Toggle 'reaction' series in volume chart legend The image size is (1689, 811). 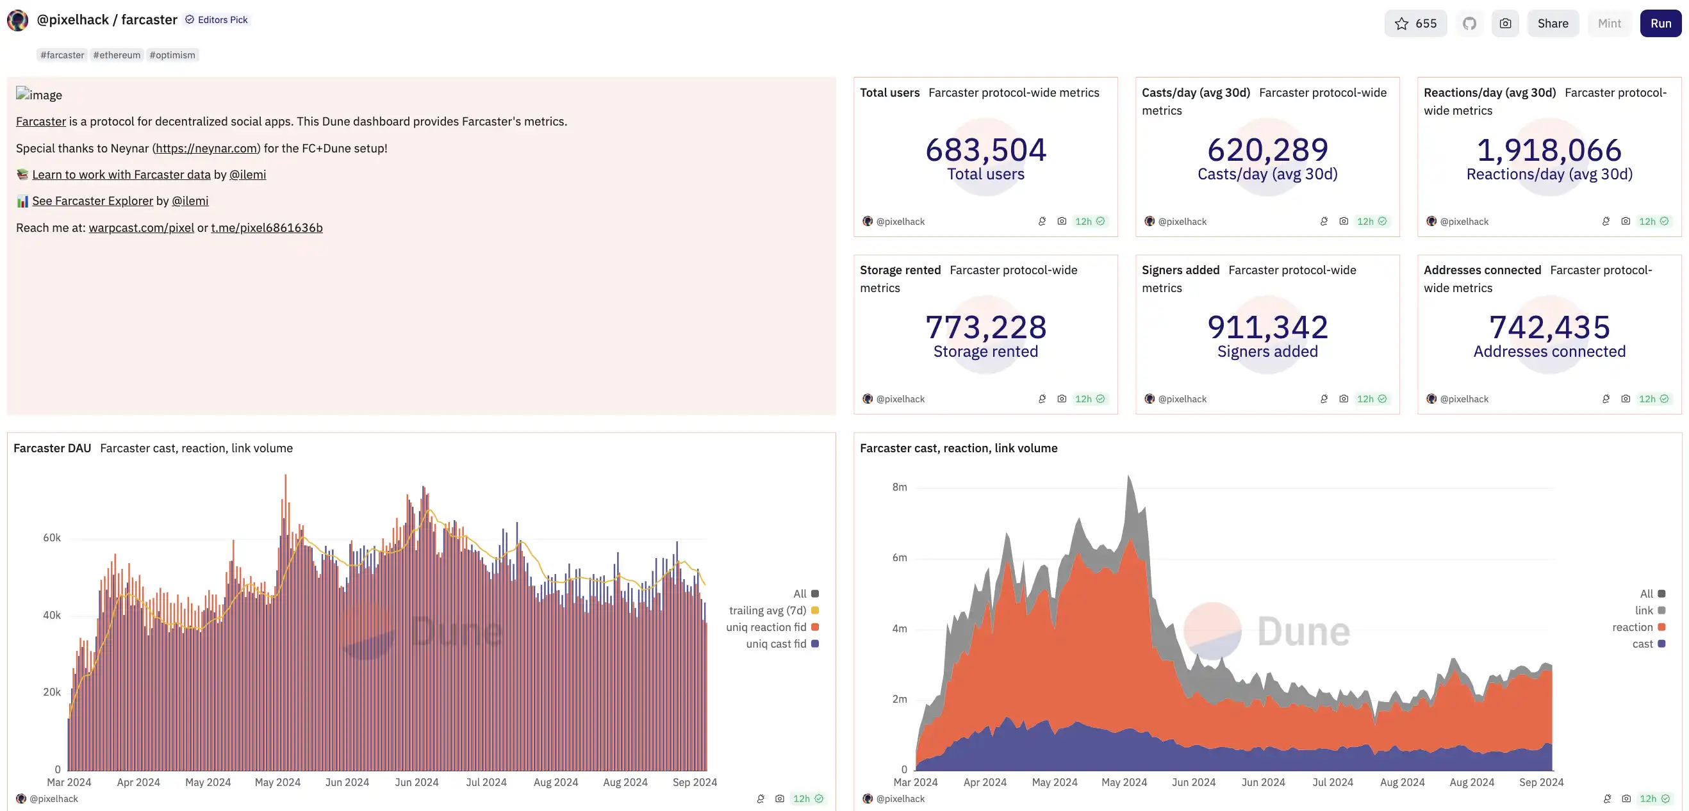[1632, 627]
